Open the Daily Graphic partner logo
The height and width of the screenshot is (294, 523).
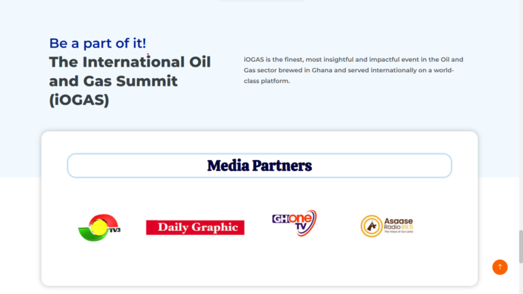(195, 227)
